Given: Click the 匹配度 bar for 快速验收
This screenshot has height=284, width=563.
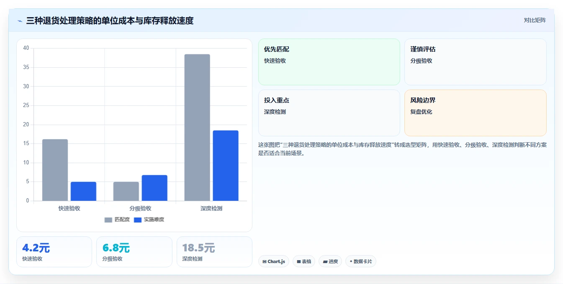Looking at the screenshot, I should (x=55, y=170).
